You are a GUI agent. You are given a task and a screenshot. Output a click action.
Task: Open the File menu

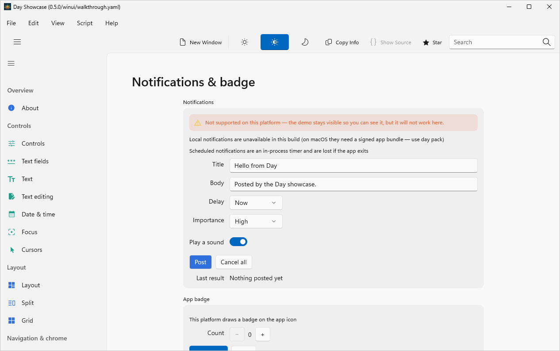(x=11, y=23)
